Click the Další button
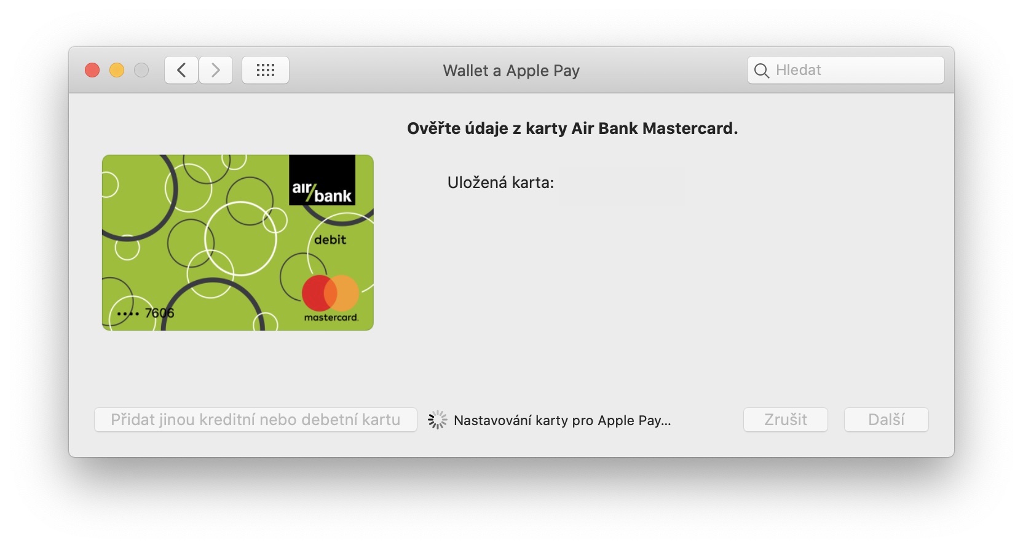The width and height of the screenshot is (1023, 548). coord(887,420)
